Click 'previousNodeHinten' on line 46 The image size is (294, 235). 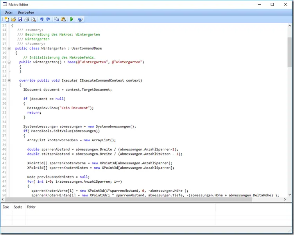(x=56, y=177)
